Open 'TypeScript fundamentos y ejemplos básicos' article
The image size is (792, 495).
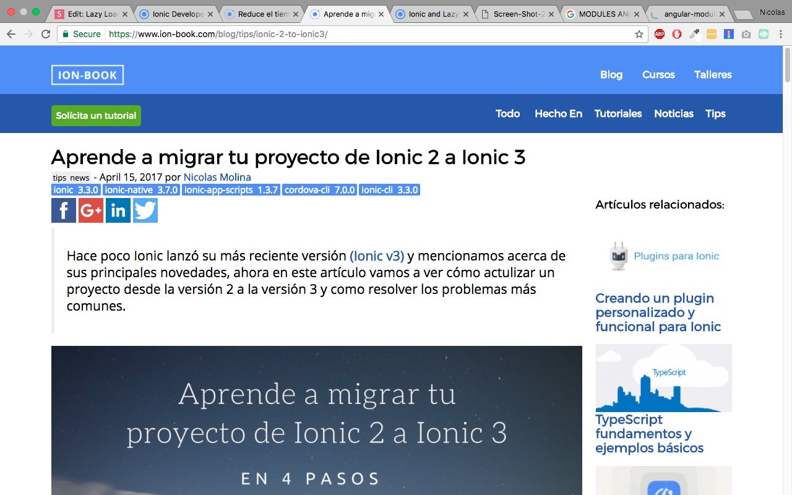(x=650, y=434)
